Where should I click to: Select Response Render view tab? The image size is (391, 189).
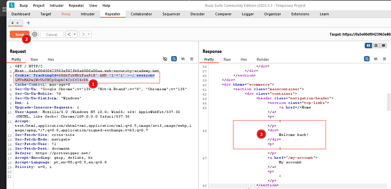263,59
